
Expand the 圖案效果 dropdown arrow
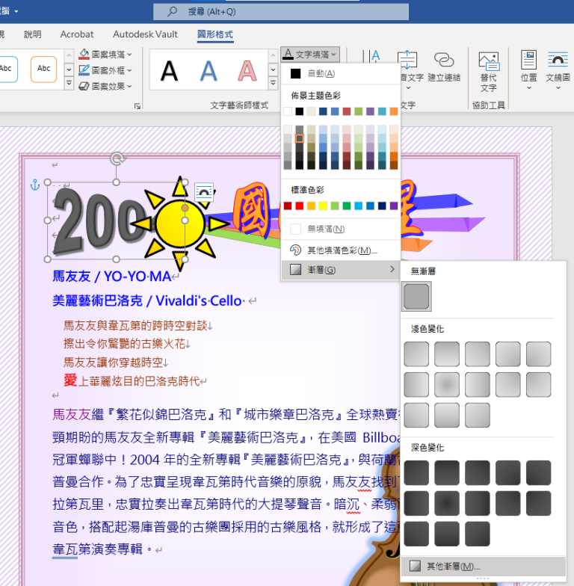coord(129,87)
